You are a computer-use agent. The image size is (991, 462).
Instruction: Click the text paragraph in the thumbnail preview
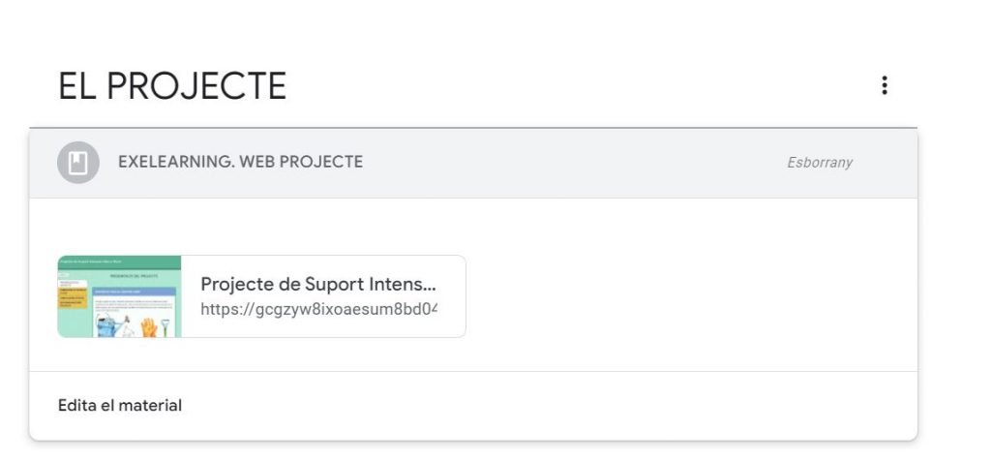(x=134, y=304)
